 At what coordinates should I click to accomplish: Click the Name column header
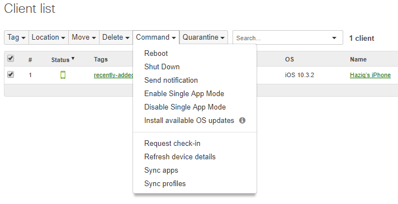click(358, 59)
